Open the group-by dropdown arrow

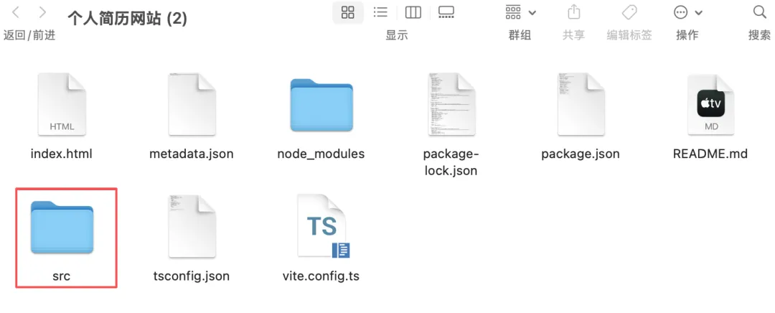click(532, 13)
